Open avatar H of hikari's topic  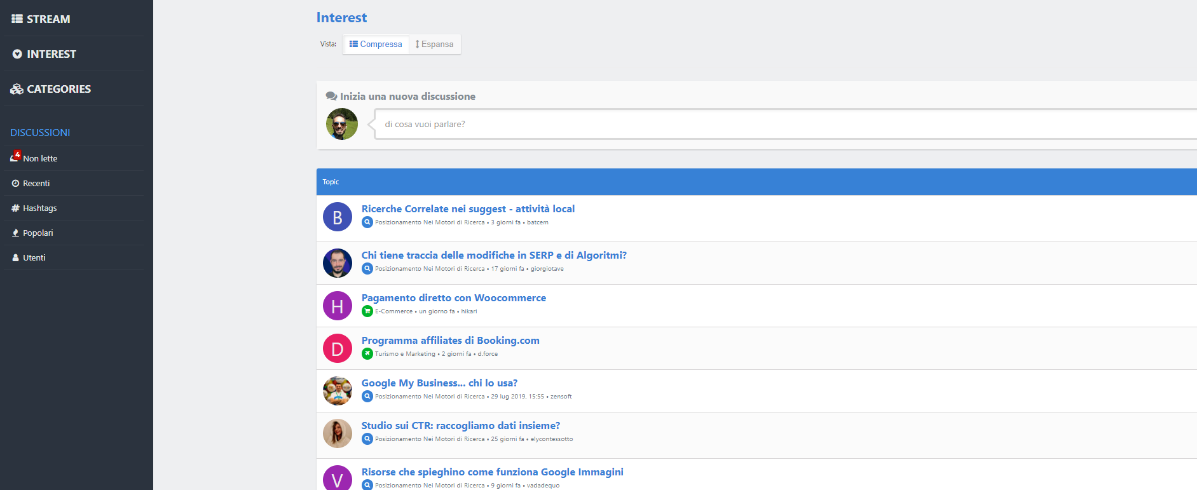tap(338, 306)
